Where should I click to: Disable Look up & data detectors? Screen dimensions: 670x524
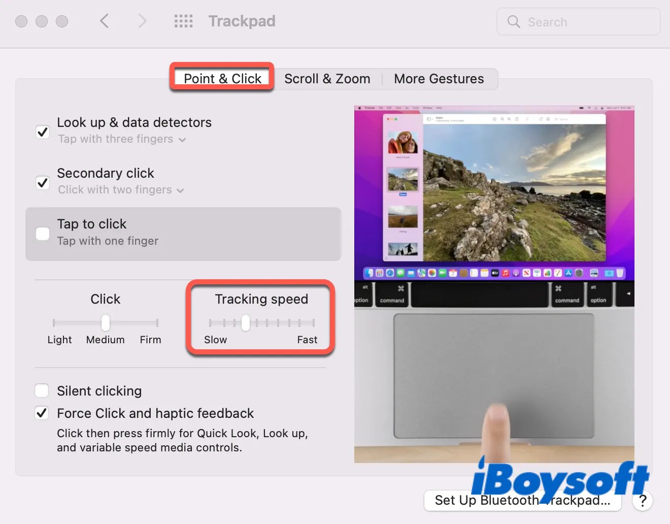tap(42, 132)
